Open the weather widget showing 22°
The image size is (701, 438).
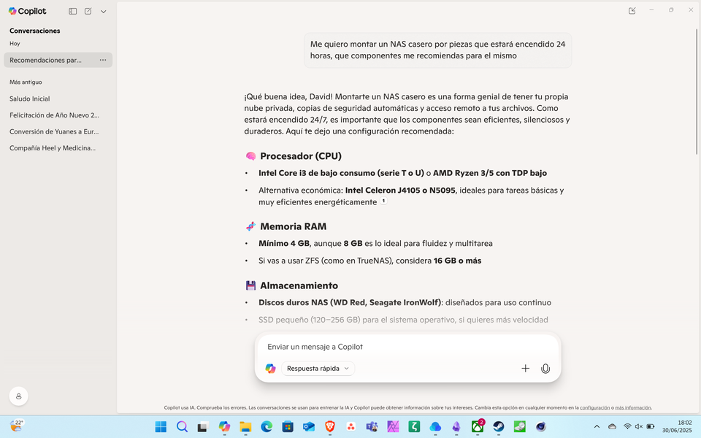click(x=16, y=426)
